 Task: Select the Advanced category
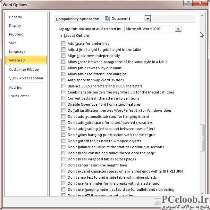pyautogui.click(x=26, y=60)
